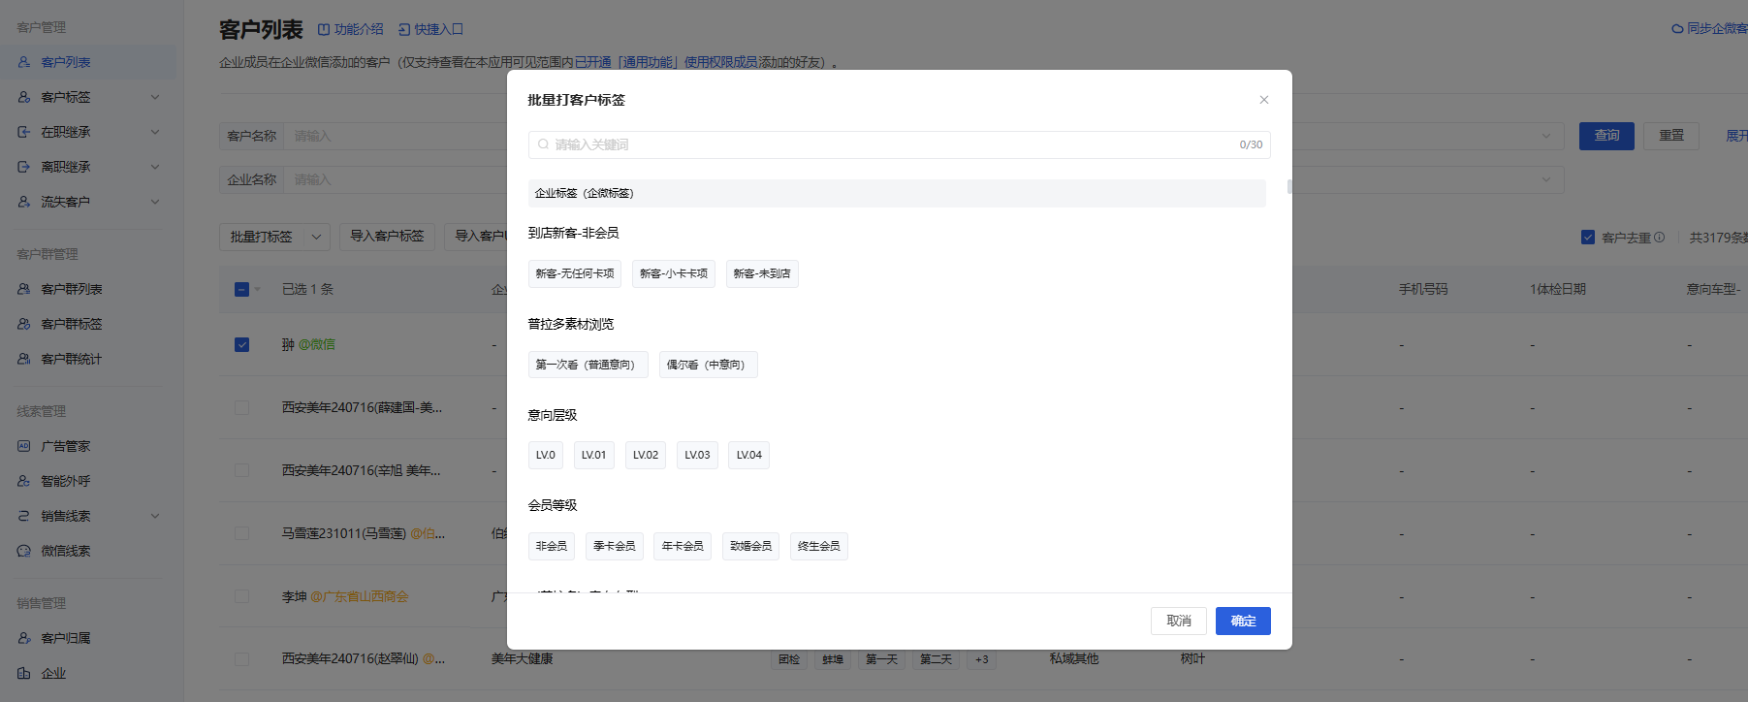The image size is (1748, 702).
Task: Select the 新客-未到店 tag
Action: (762, 273)
